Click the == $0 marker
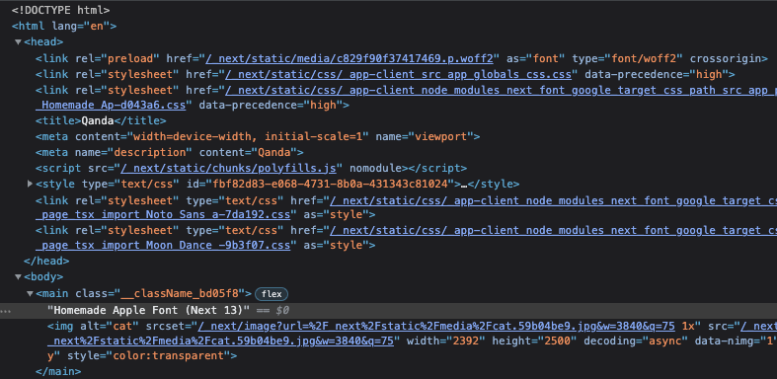The width and height of the screenshot is (777, 379). click(273, 311)
